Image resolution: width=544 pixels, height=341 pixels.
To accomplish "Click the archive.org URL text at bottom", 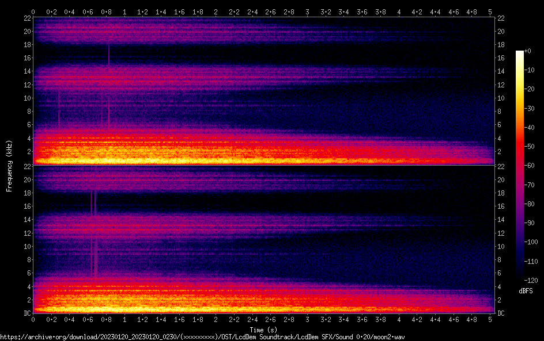I will [202, 337].
